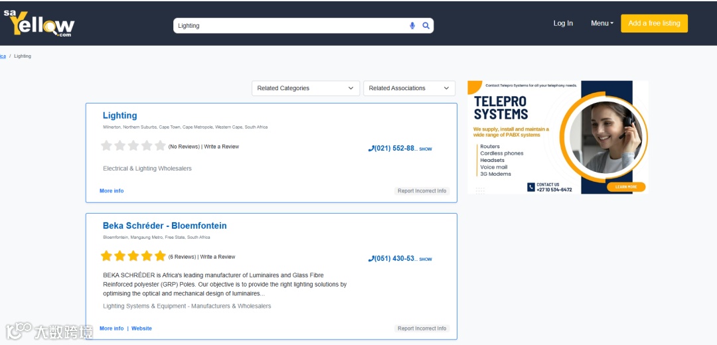
Task: Click the Milnerton, Northern Suburbs address line
Action: 185,127
